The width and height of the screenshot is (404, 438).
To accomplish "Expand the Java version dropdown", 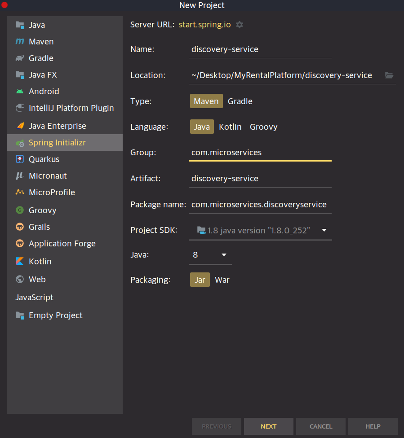I will point(224,255).
